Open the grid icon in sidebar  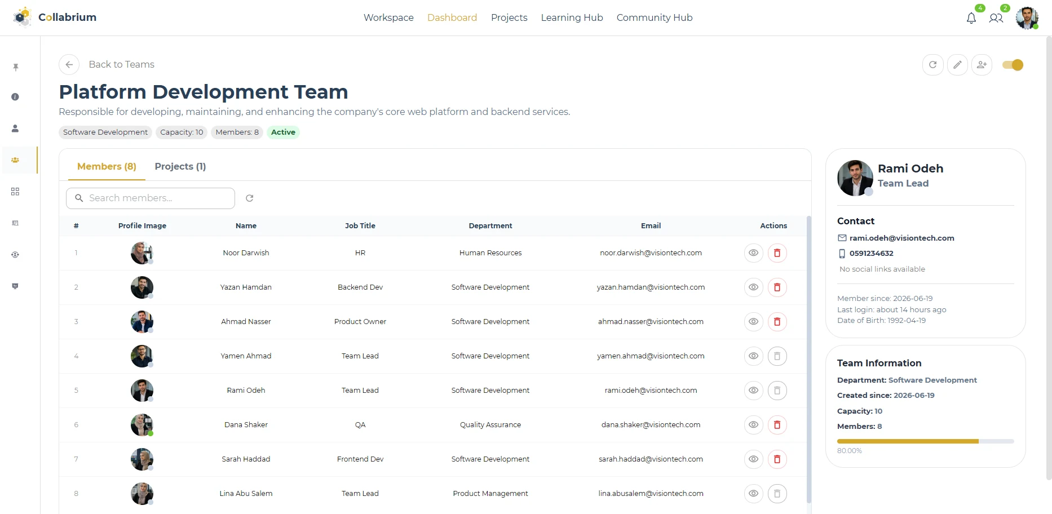click(x=15, y=192)
